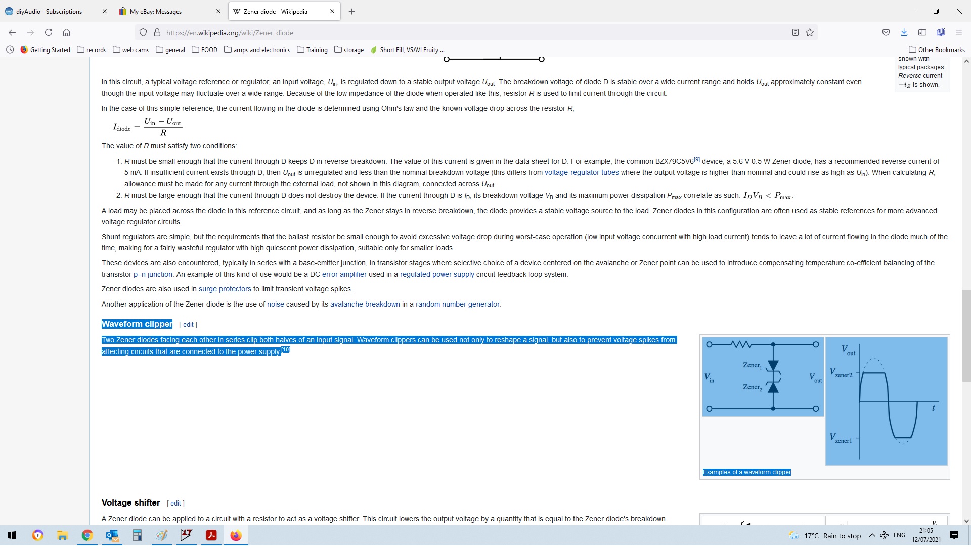Image resolution: width=971 pixels, height=553 pixels.
Task: Edit the Waveform clipper section
Action: (188, 325)
